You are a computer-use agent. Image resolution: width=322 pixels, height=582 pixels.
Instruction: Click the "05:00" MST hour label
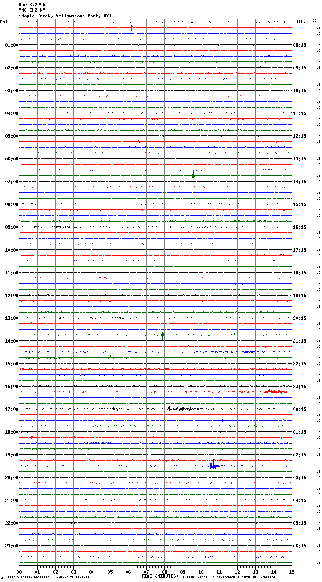pos(12,136)
